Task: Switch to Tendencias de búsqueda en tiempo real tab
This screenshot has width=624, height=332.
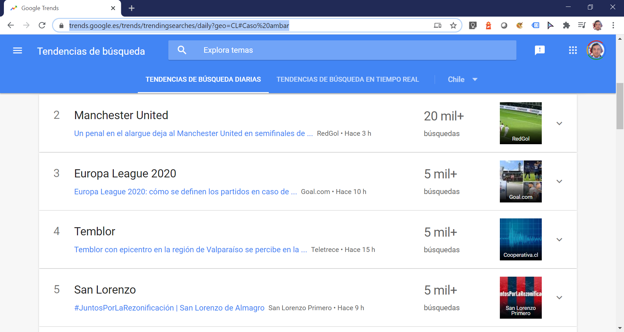Action: pyautogui.click(x=348, y=79)
